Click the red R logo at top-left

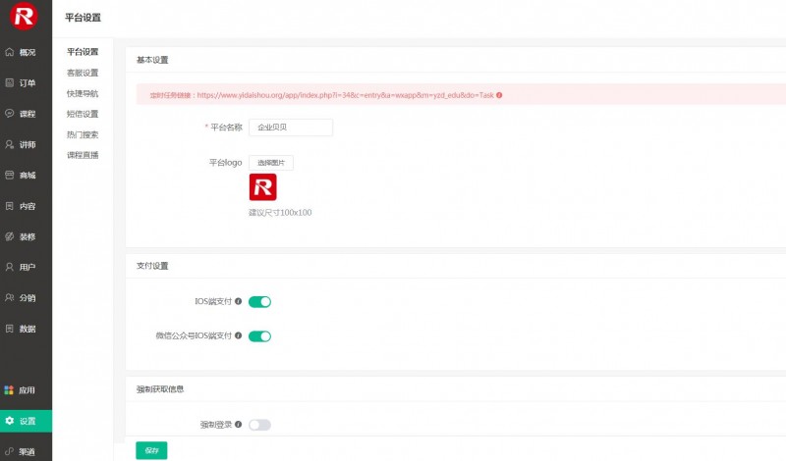pyautogui.click(x=24, y=18)
